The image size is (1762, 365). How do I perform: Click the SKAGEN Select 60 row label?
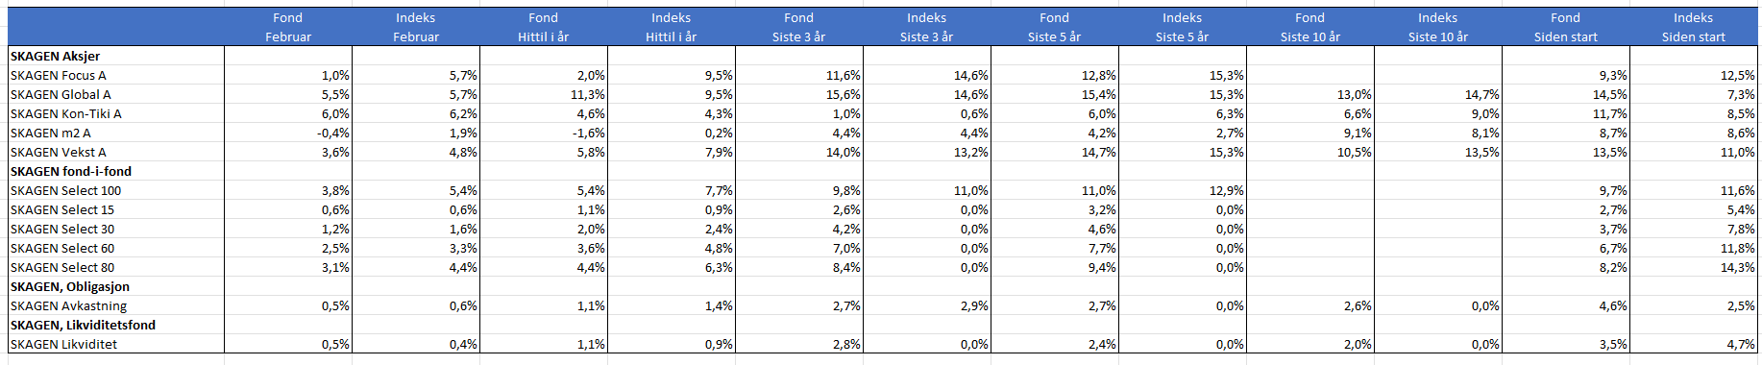[x=116, y=248]
